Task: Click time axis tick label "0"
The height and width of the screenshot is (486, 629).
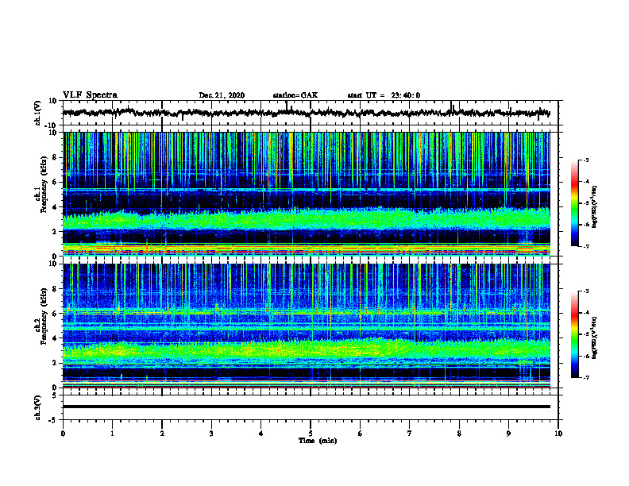Action: [x=63, y=434]
